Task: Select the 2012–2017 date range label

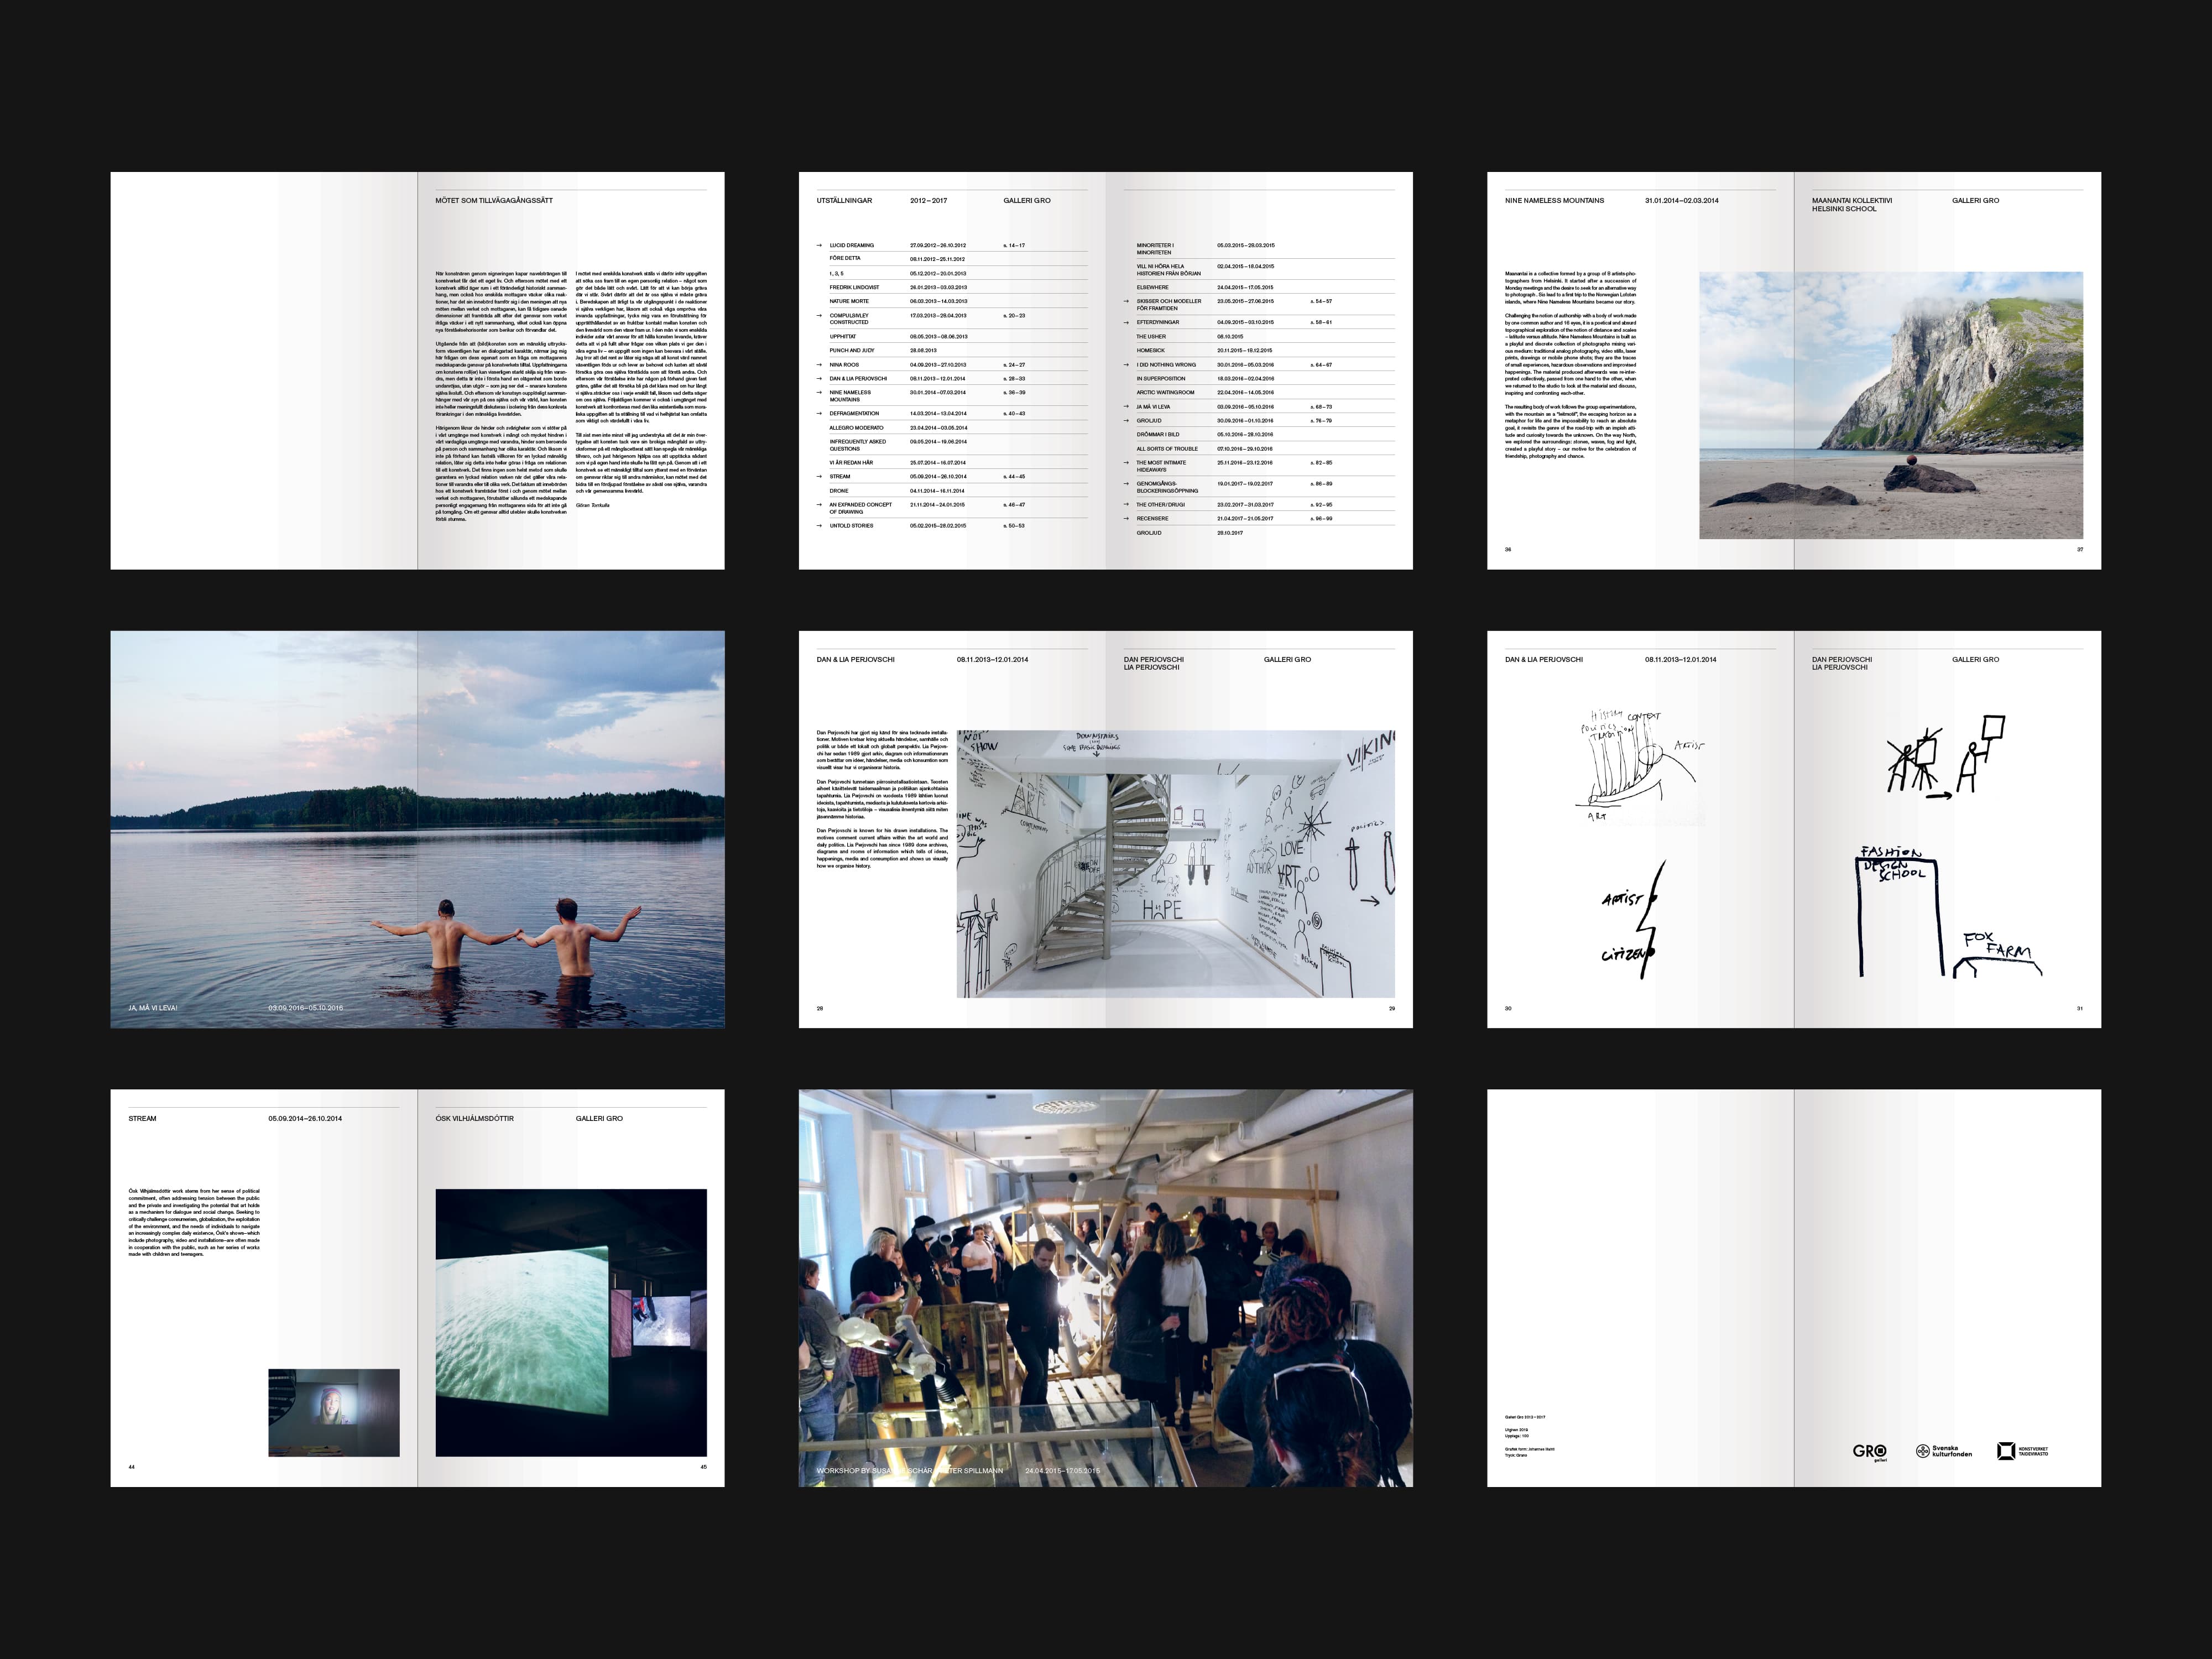Action: pos(929,201)
